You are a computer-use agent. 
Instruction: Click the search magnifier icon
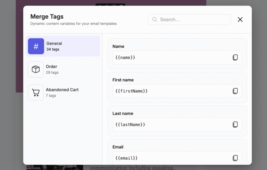point(155,19)
